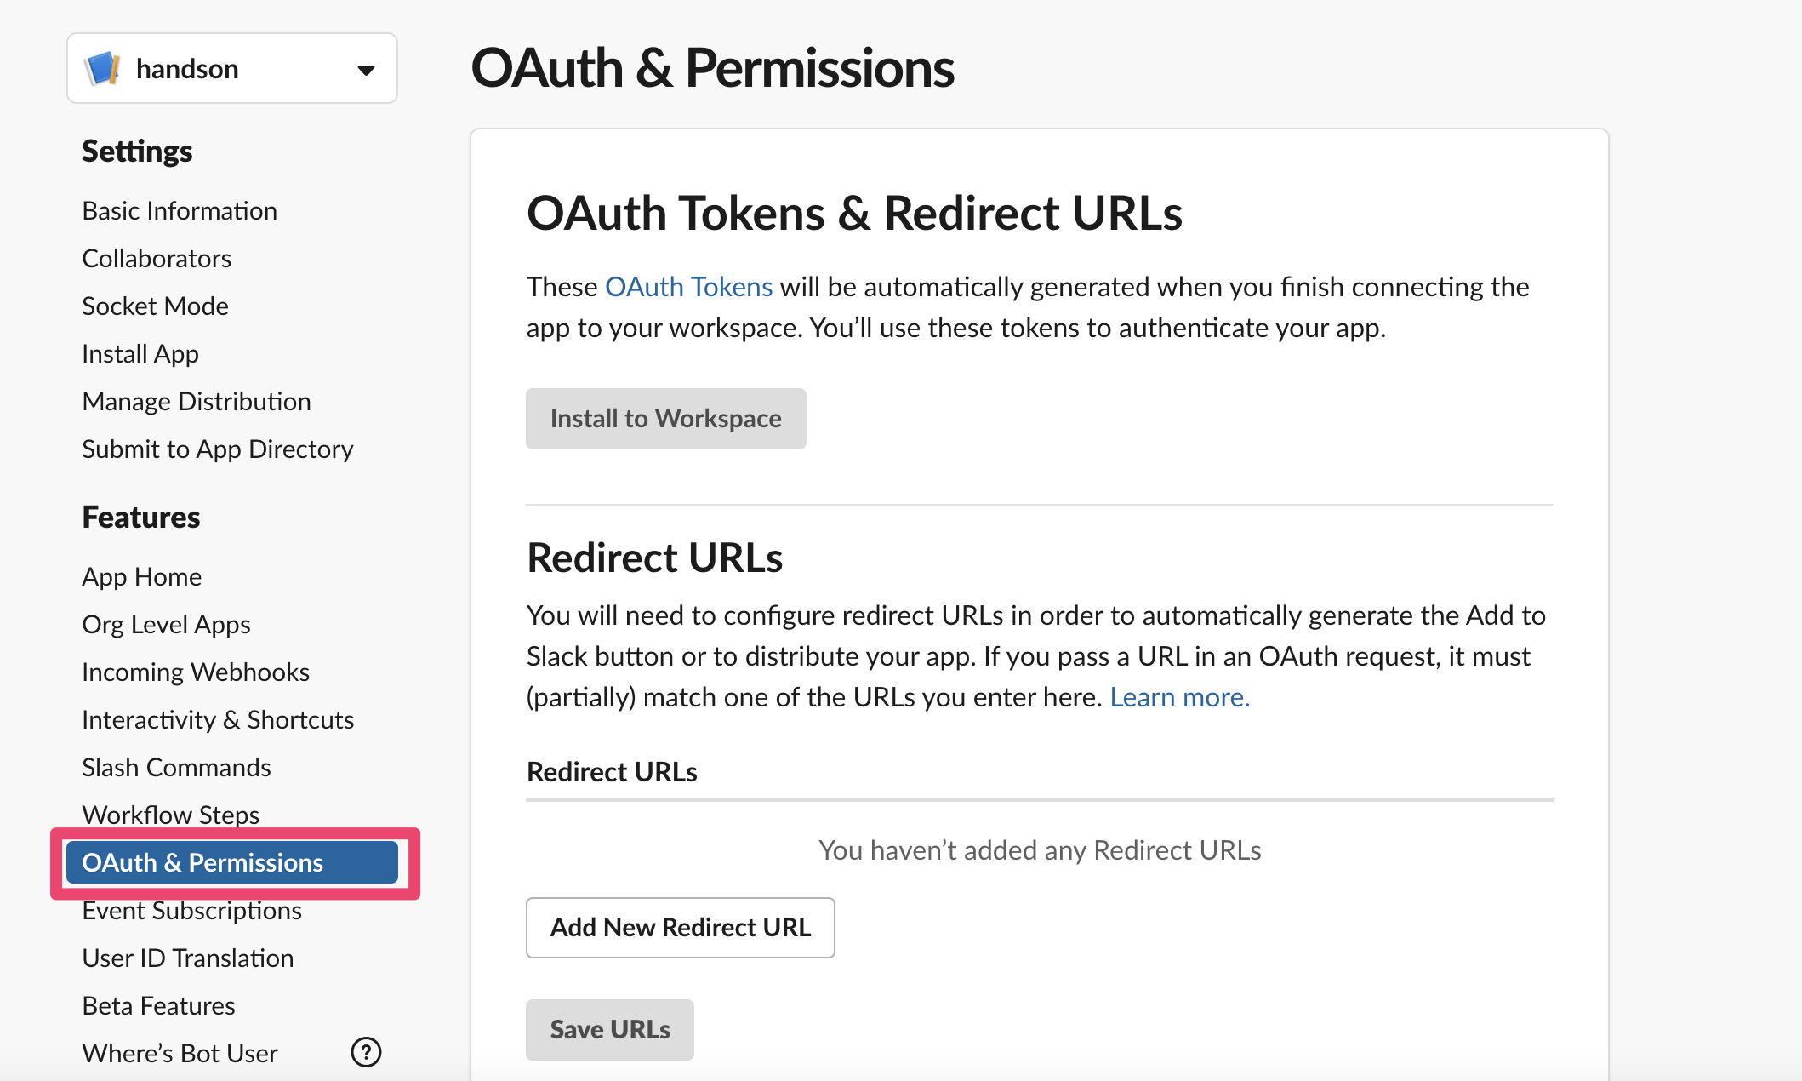Click the help question mark icon
1802x1081 pixels.
point(366,1052)
